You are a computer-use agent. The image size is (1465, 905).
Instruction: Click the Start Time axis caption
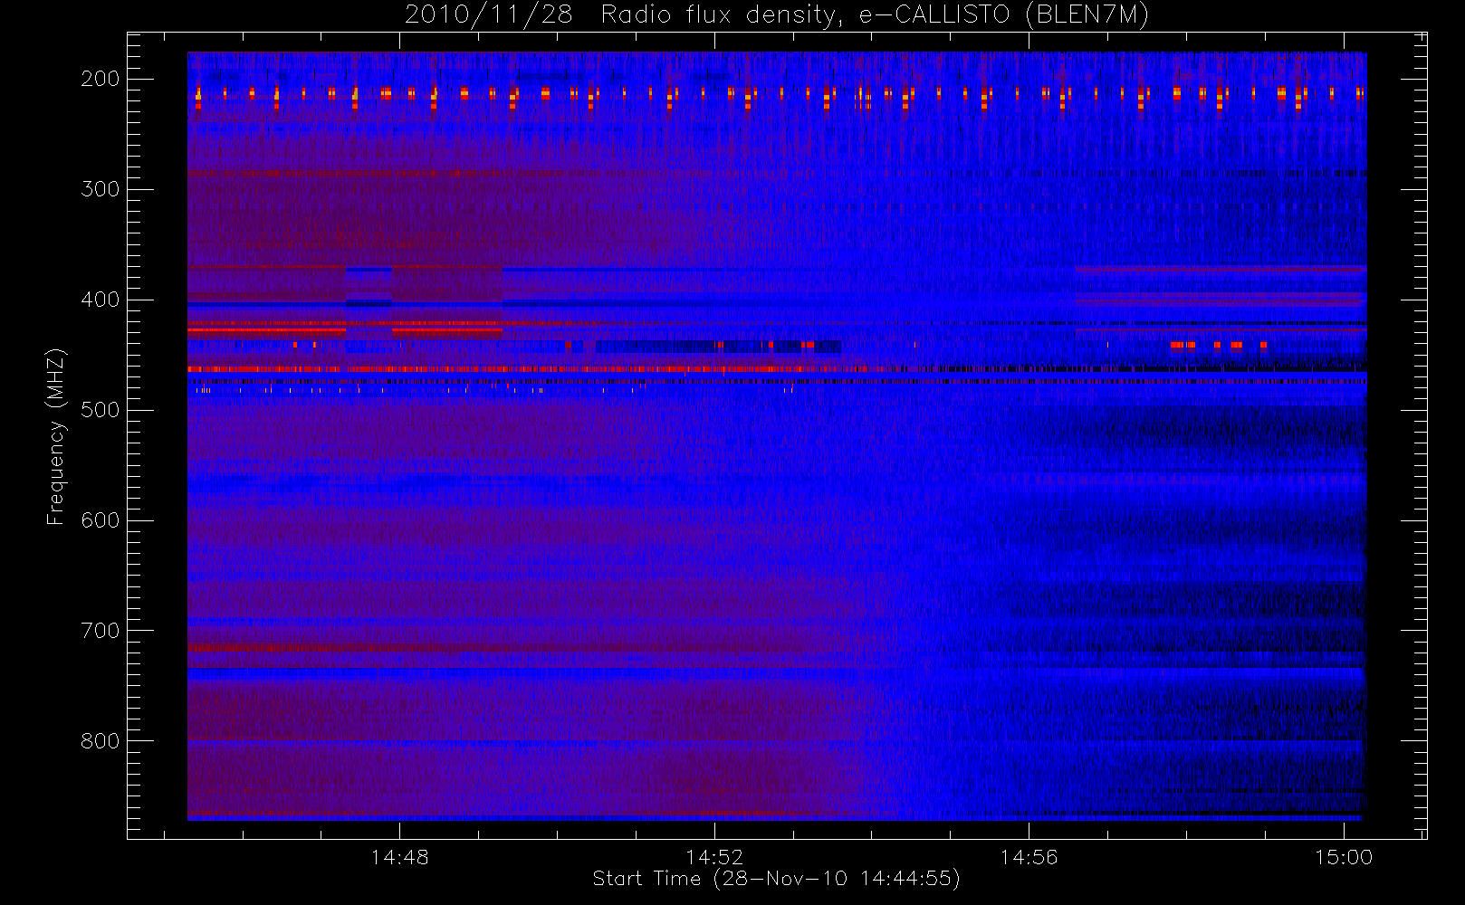776,879
